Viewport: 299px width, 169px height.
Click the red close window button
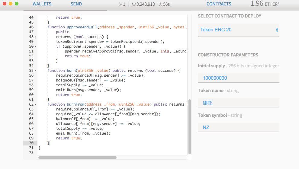click(5, 4)
